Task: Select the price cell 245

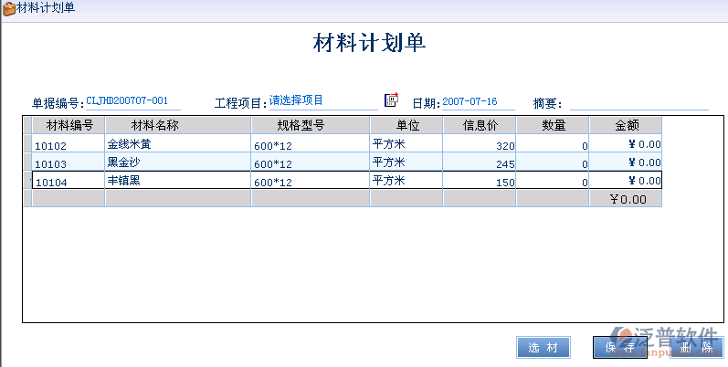Action: [x=480, y=162]
